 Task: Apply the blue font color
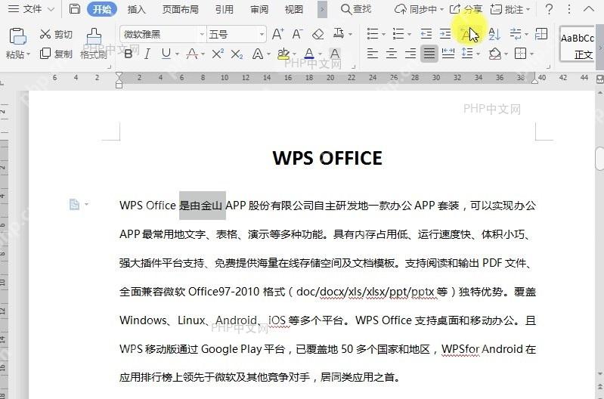pos(309,54)
